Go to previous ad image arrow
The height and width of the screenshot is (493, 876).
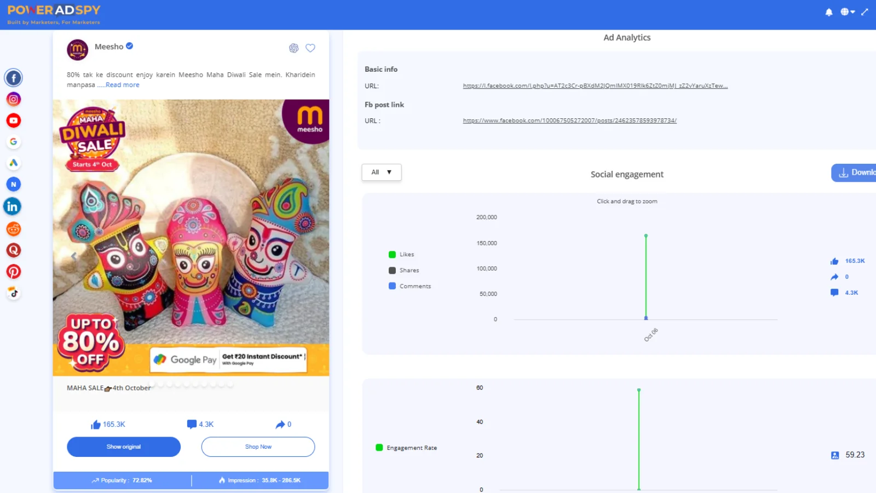point(74,256)
